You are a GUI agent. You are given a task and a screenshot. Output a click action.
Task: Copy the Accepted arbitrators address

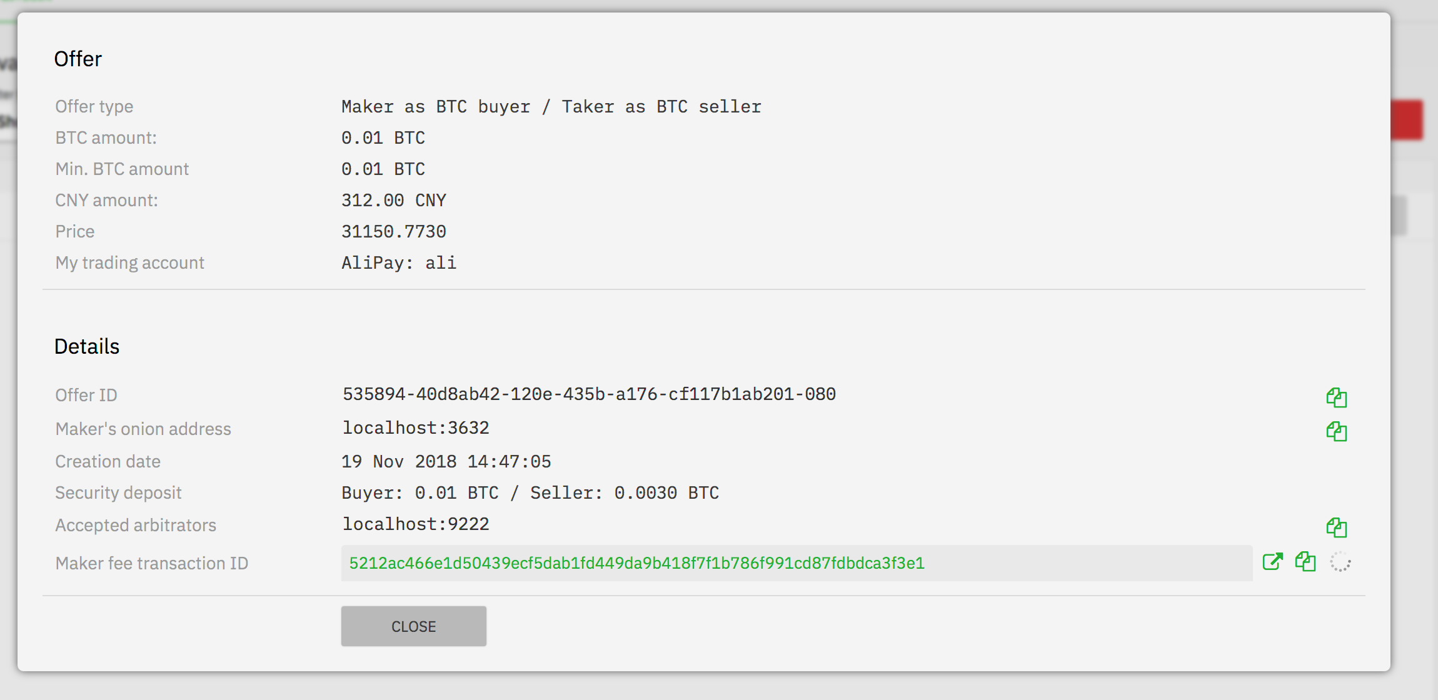[1336, 527]
